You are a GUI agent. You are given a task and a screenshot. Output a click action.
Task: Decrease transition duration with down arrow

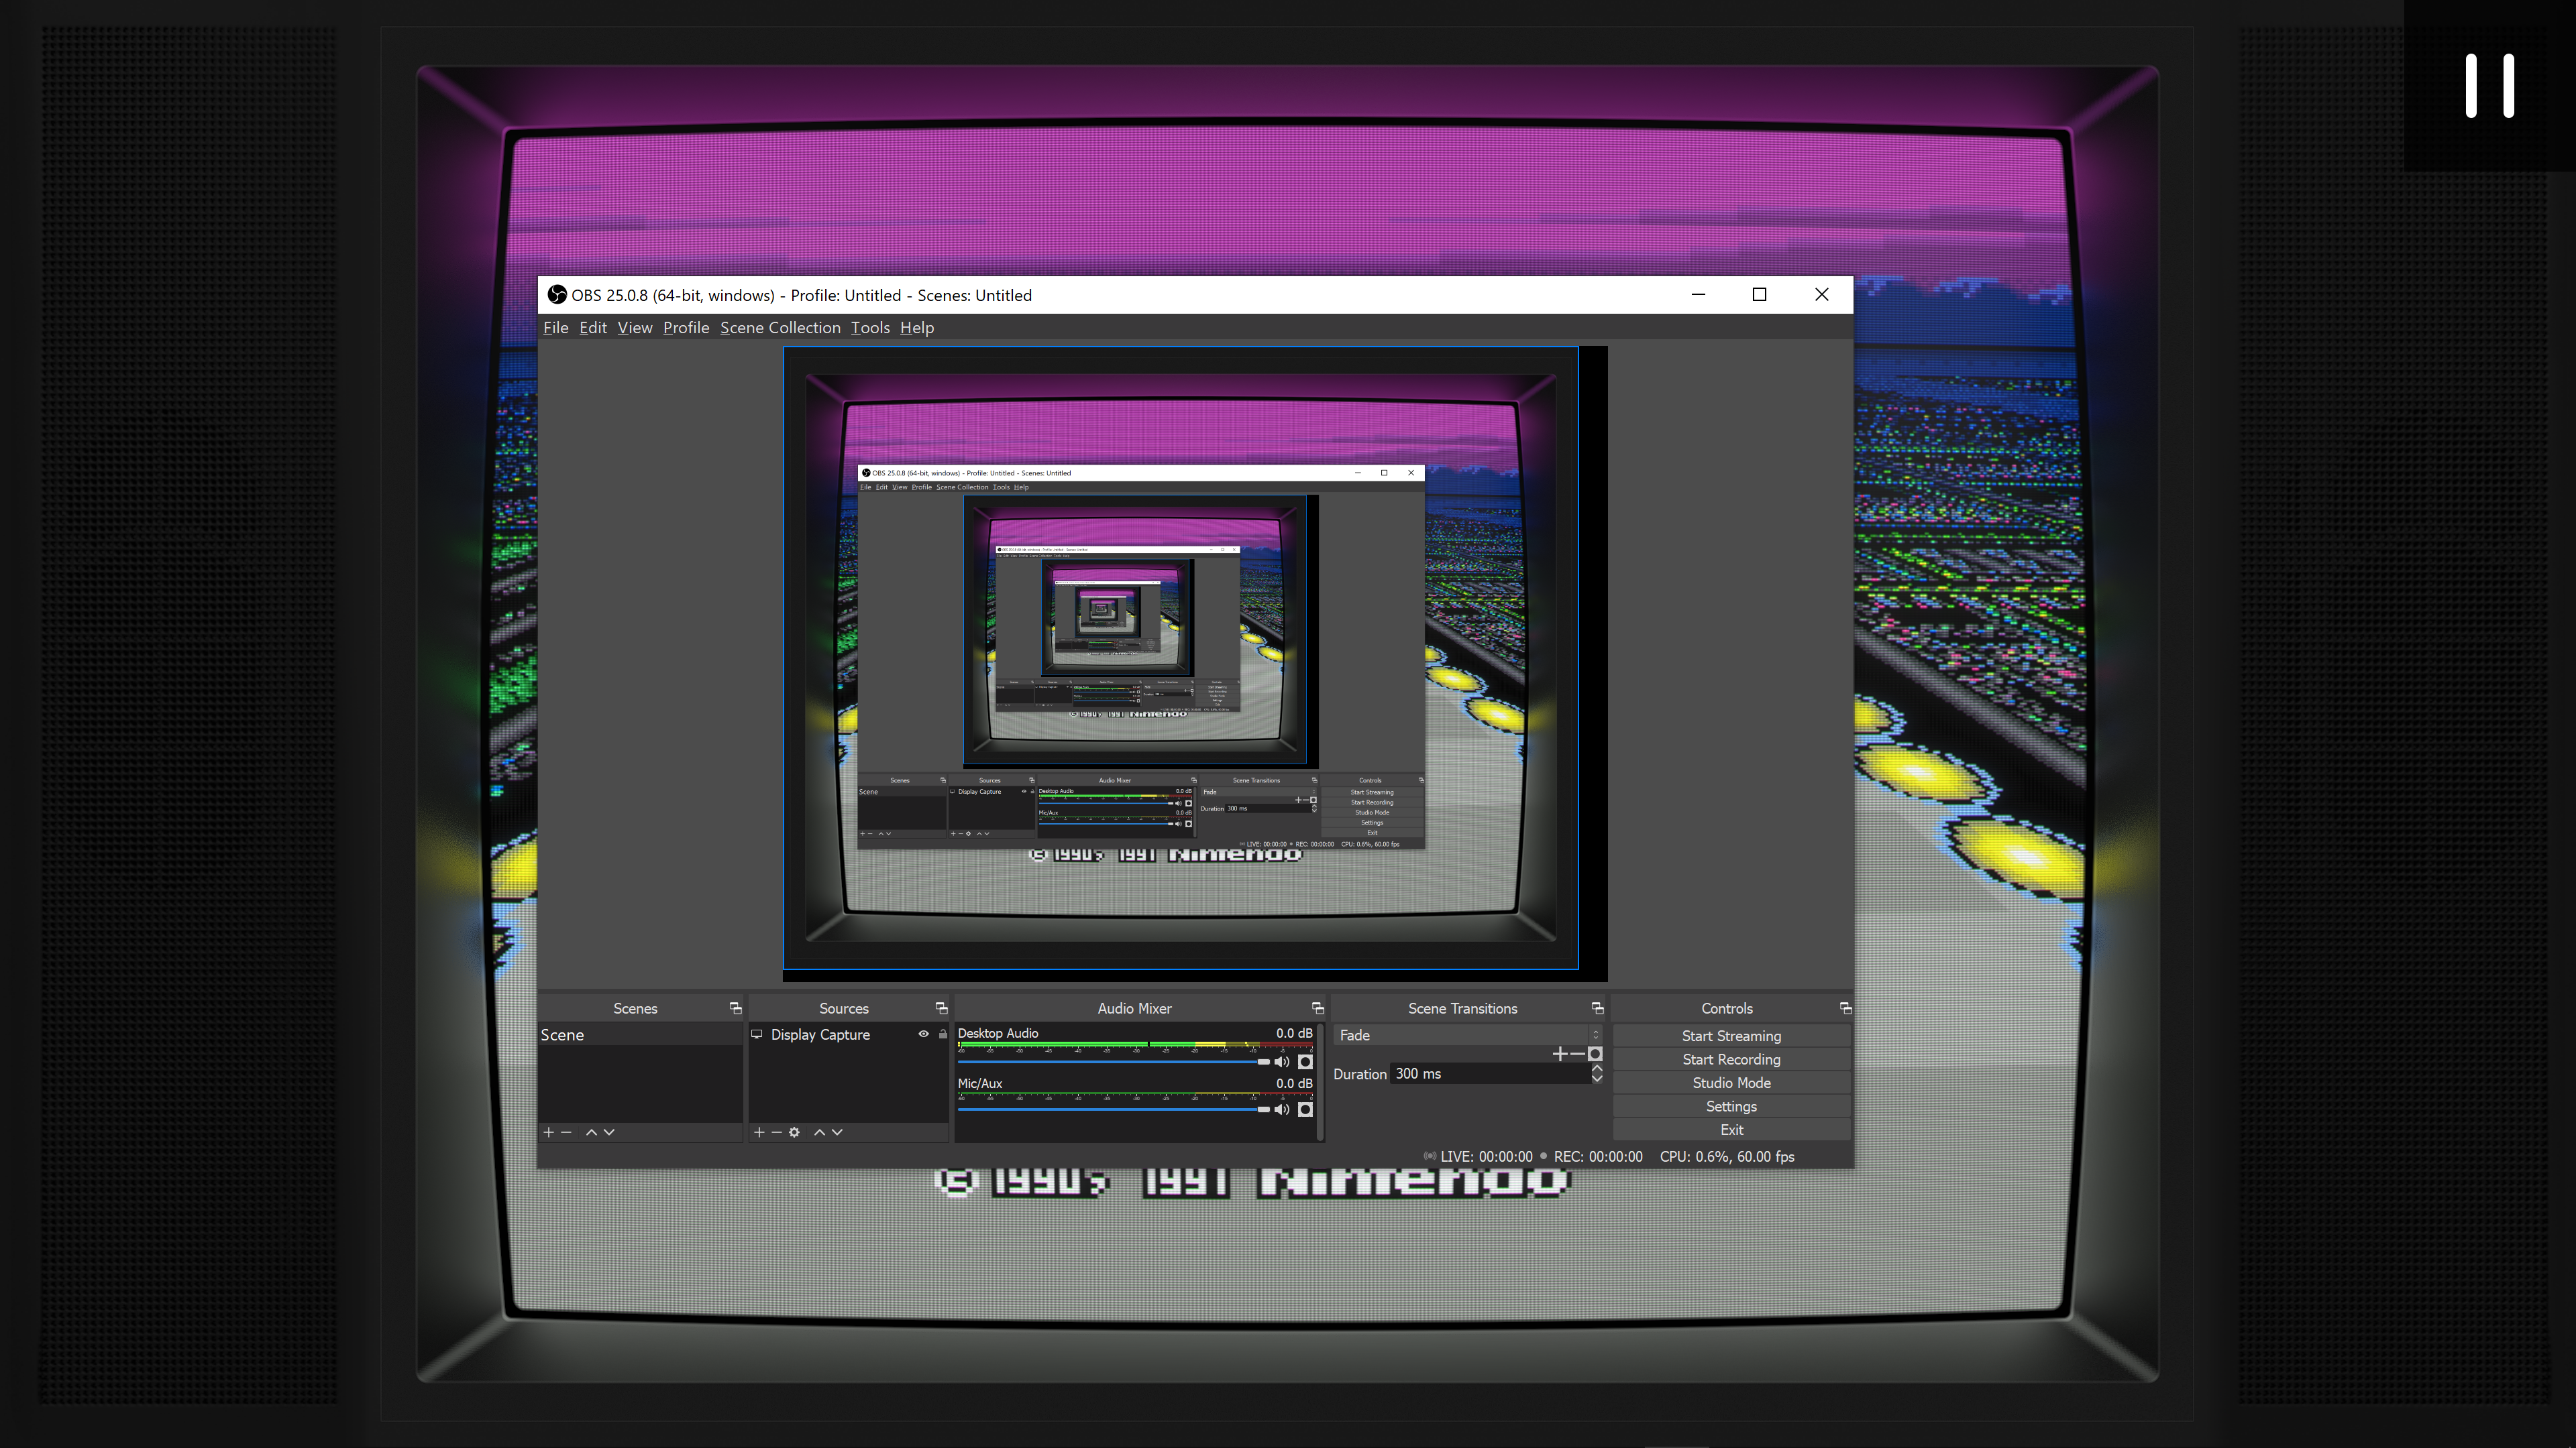1597,1079
